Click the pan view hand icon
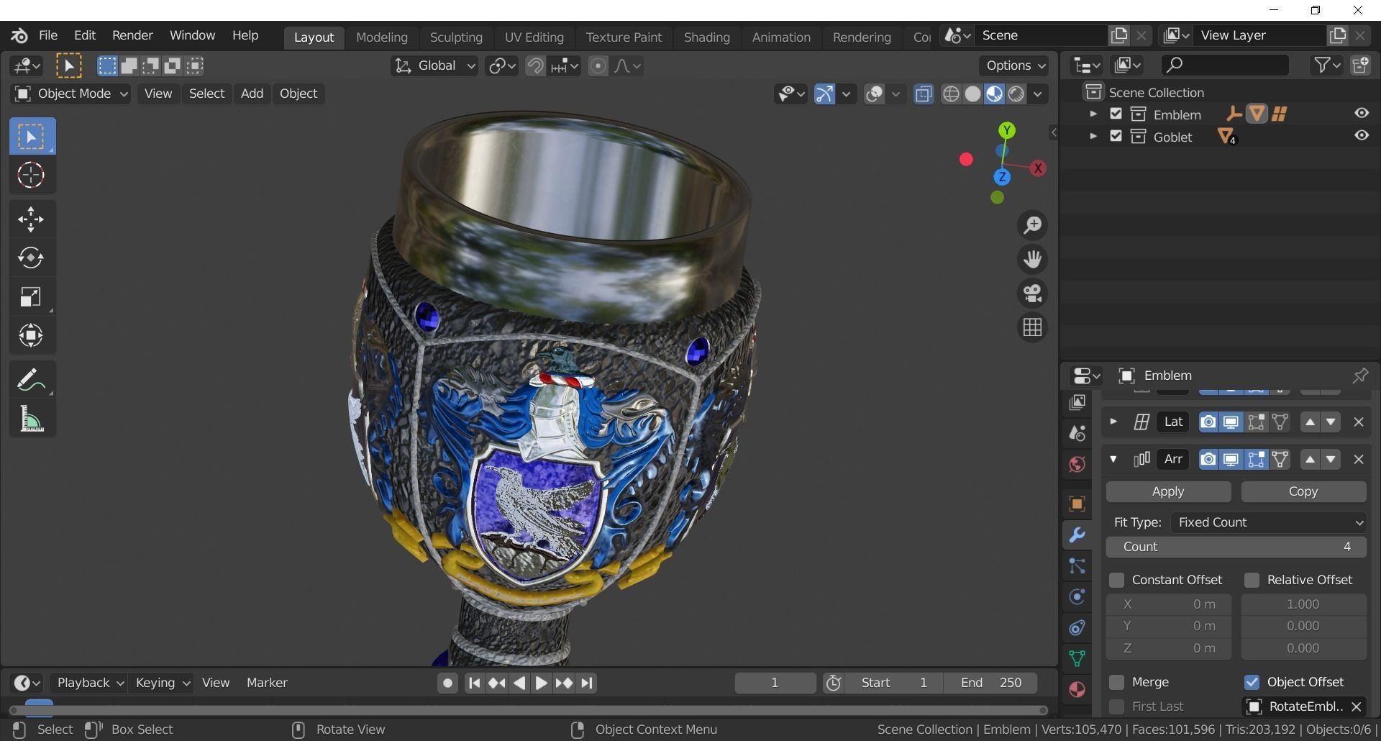This screenshot has width=1381, height=741. [1033, 259]
